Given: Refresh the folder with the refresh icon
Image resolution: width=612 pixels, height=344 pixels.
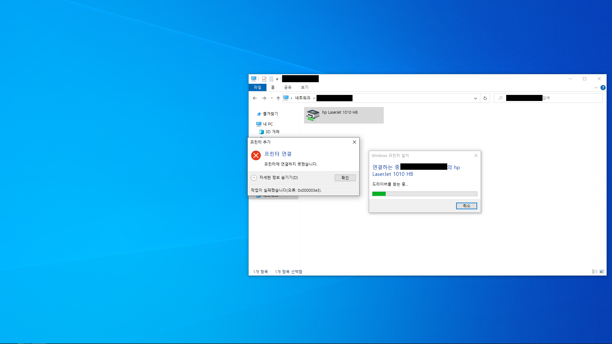Looking at the screenshot, I should point(485,98).
